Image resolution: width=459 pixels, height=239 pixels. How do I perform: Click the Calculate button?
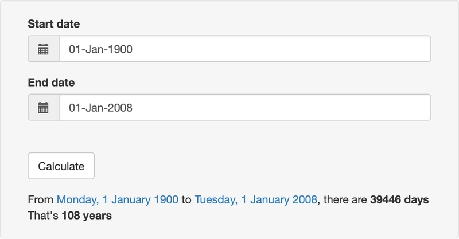coord(61,166)
